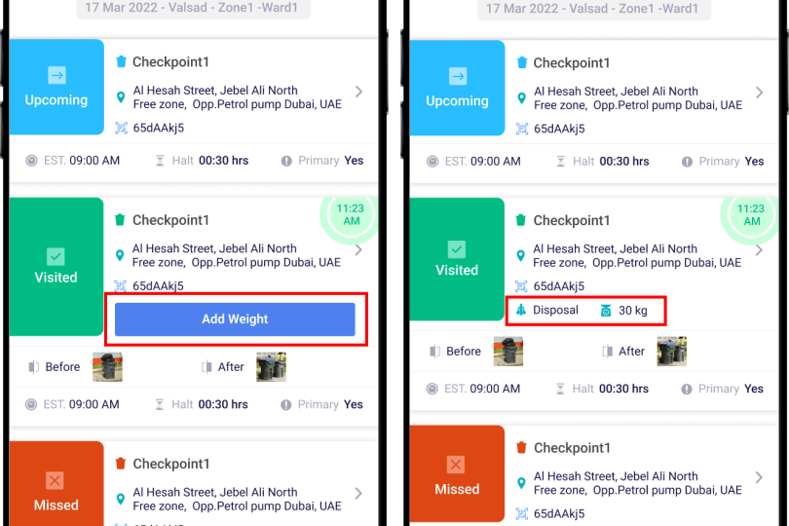Click the weight scale icon beside 30 kg

(x=606, y=311)
